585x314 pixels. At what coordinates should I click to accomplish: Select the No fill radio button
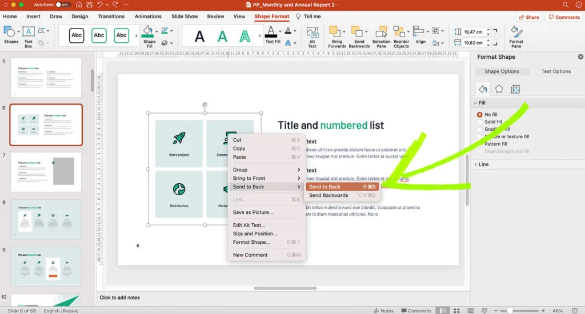pyautogui.click(x=479, y=115)
